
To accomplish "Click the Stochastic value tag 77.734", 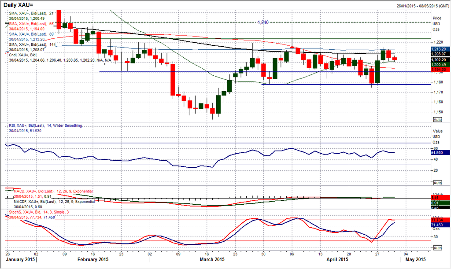I will 440,220.
